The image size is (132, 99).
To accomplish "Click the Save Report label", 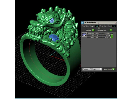I will pyautogui.click(x=101, y=30).
